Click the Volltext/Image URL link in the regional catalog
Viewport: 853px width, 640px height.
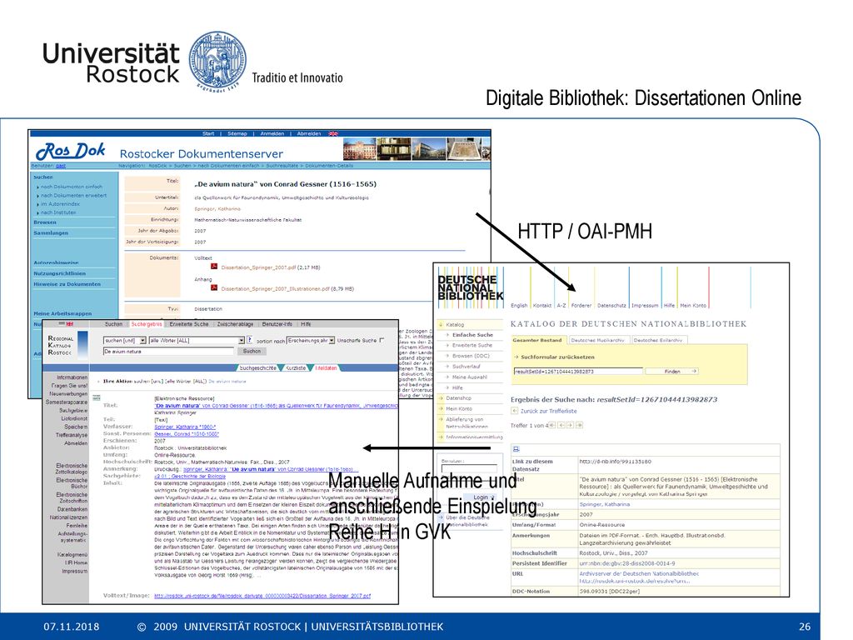pos(262,595)
